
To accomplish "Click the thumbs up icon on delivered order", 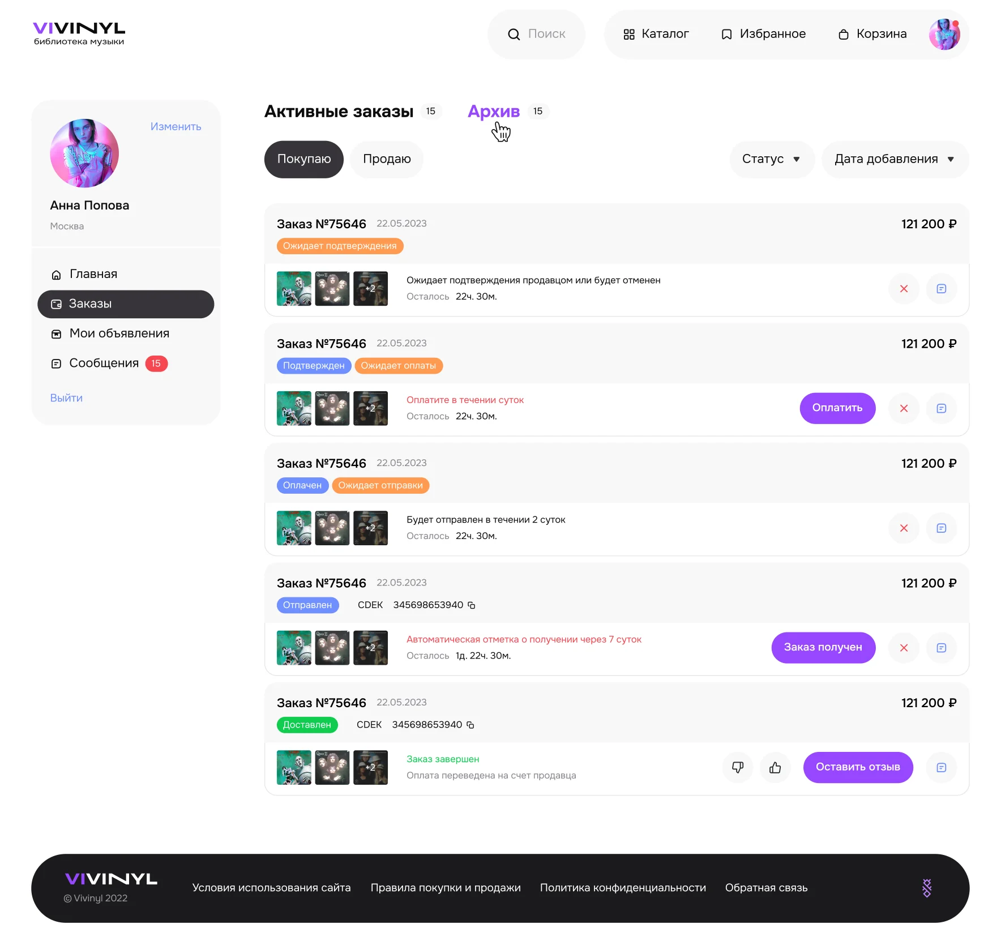I will coord(775,767).
